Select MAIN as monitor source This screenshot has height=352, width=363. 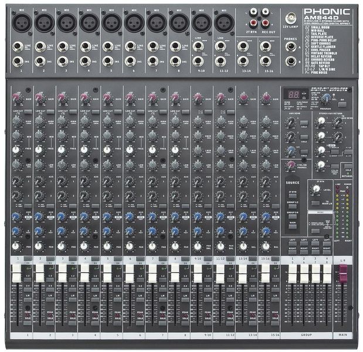[x=293, y=226]
